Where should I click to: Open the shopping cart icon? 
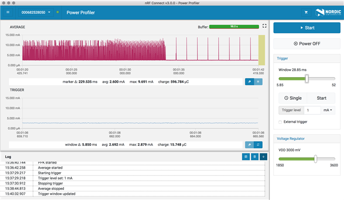pyautogui.click(x=306, y=12)
